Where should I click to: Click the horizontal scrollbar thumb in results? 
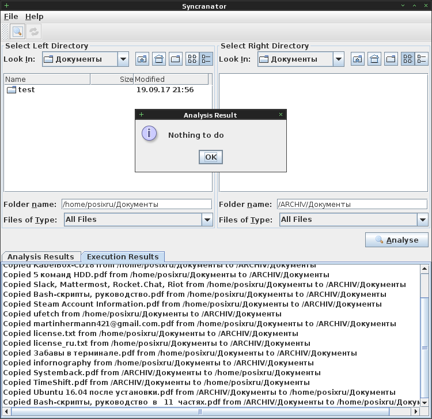click(200, 412)
